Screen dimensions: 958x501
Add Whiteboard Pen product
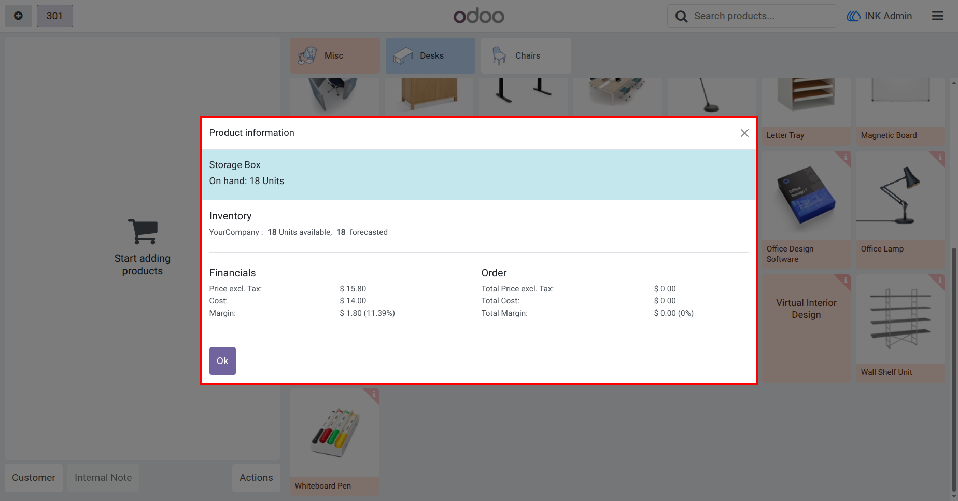(334, 441)
